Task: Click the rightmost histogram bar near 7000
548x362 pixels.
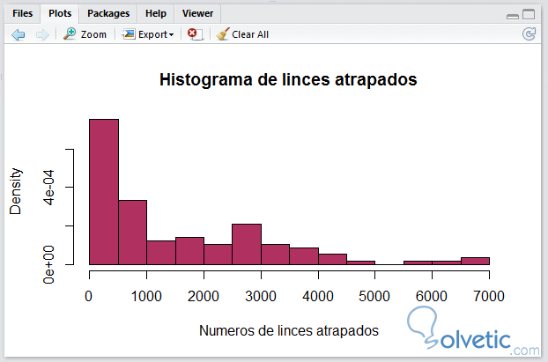Action: [x=475, y=261]
